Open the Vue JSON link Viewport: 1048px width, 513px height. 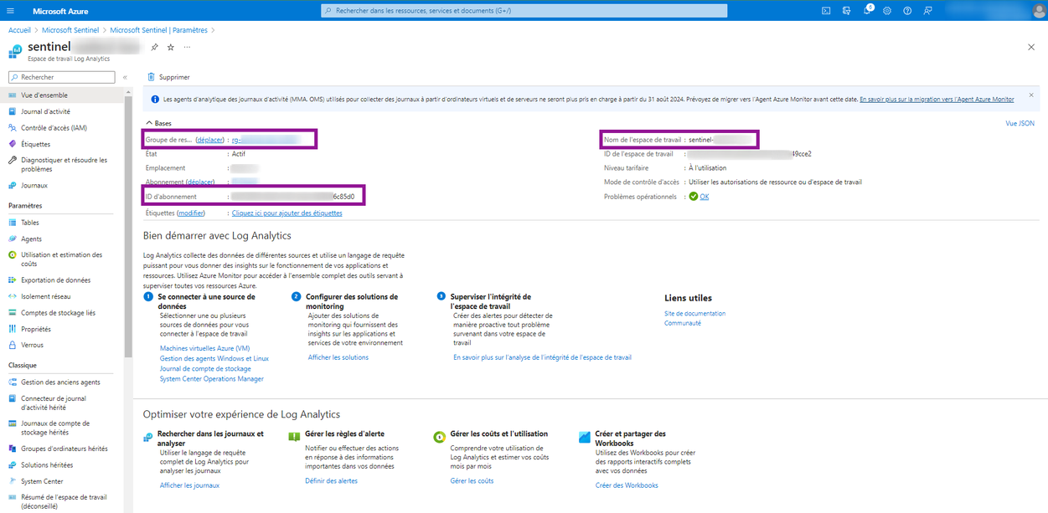[1020, 123]
